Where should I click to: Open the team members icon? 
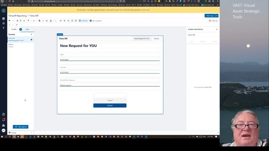click(3, 125)
